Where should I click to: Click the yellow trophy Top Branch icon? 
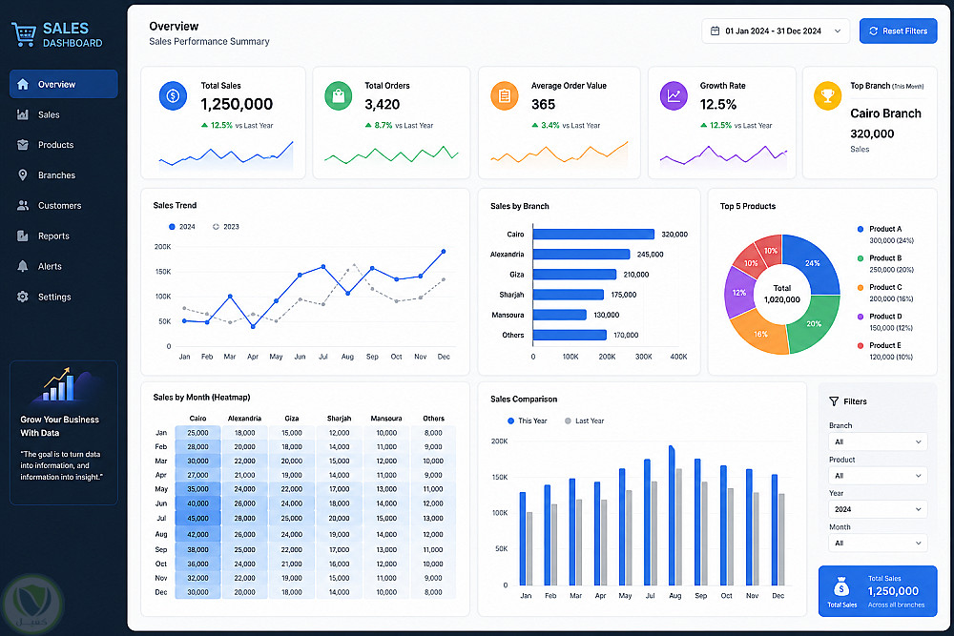(827, 96)
